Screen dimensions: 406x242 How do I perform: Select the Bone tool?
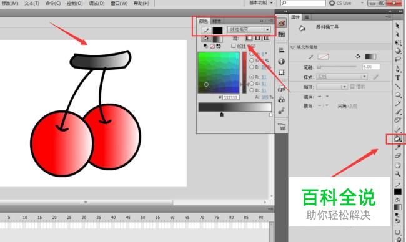[398, 130]
